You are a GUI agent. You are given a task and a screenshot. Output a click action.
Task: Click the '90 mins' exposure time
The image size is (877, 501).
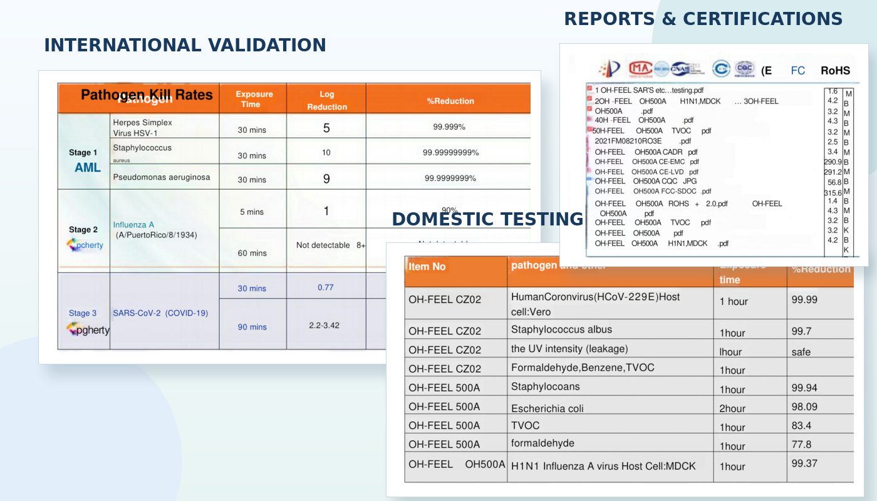(x=252, y=327)
